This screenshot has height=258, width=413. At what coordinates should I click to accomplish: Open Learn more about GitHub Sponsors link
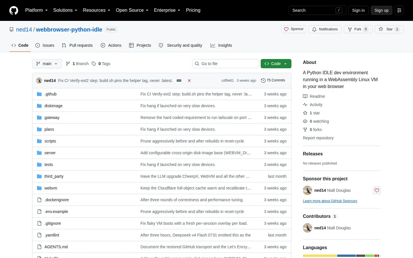coord(330,201)
